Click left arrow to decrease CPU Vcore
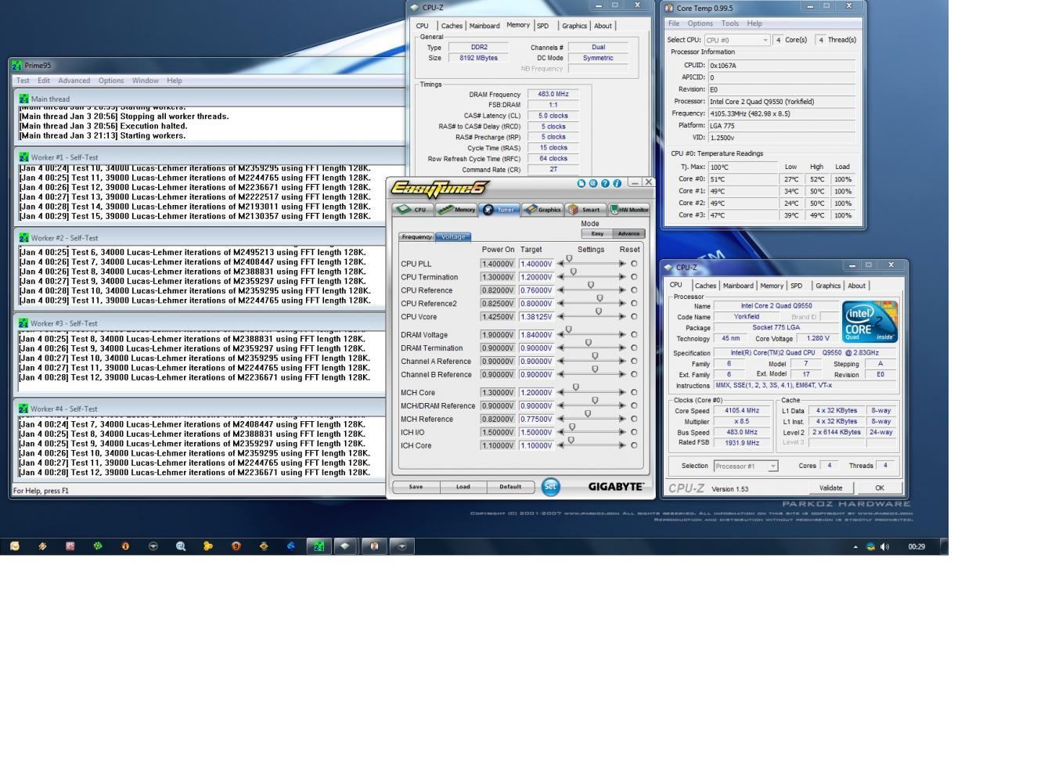 click(x=560, y=317)
